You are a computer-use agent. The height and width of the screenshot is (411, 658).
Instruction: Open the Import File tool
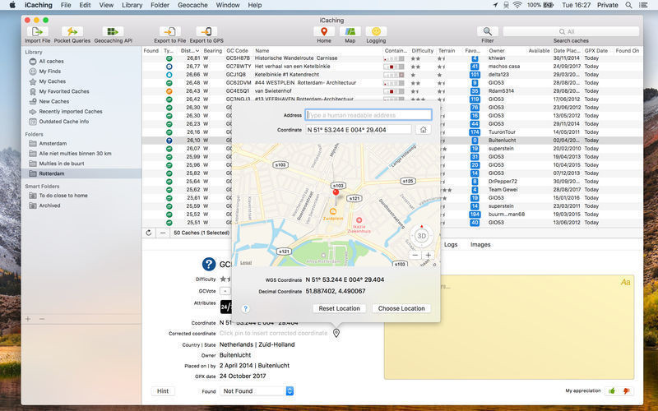[37, 32]
